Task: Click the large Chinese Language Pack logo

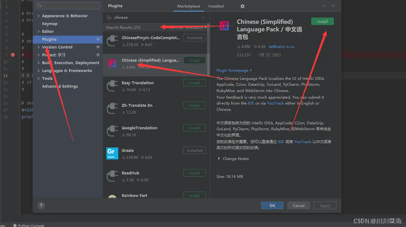Action: [x=224, y=26]
